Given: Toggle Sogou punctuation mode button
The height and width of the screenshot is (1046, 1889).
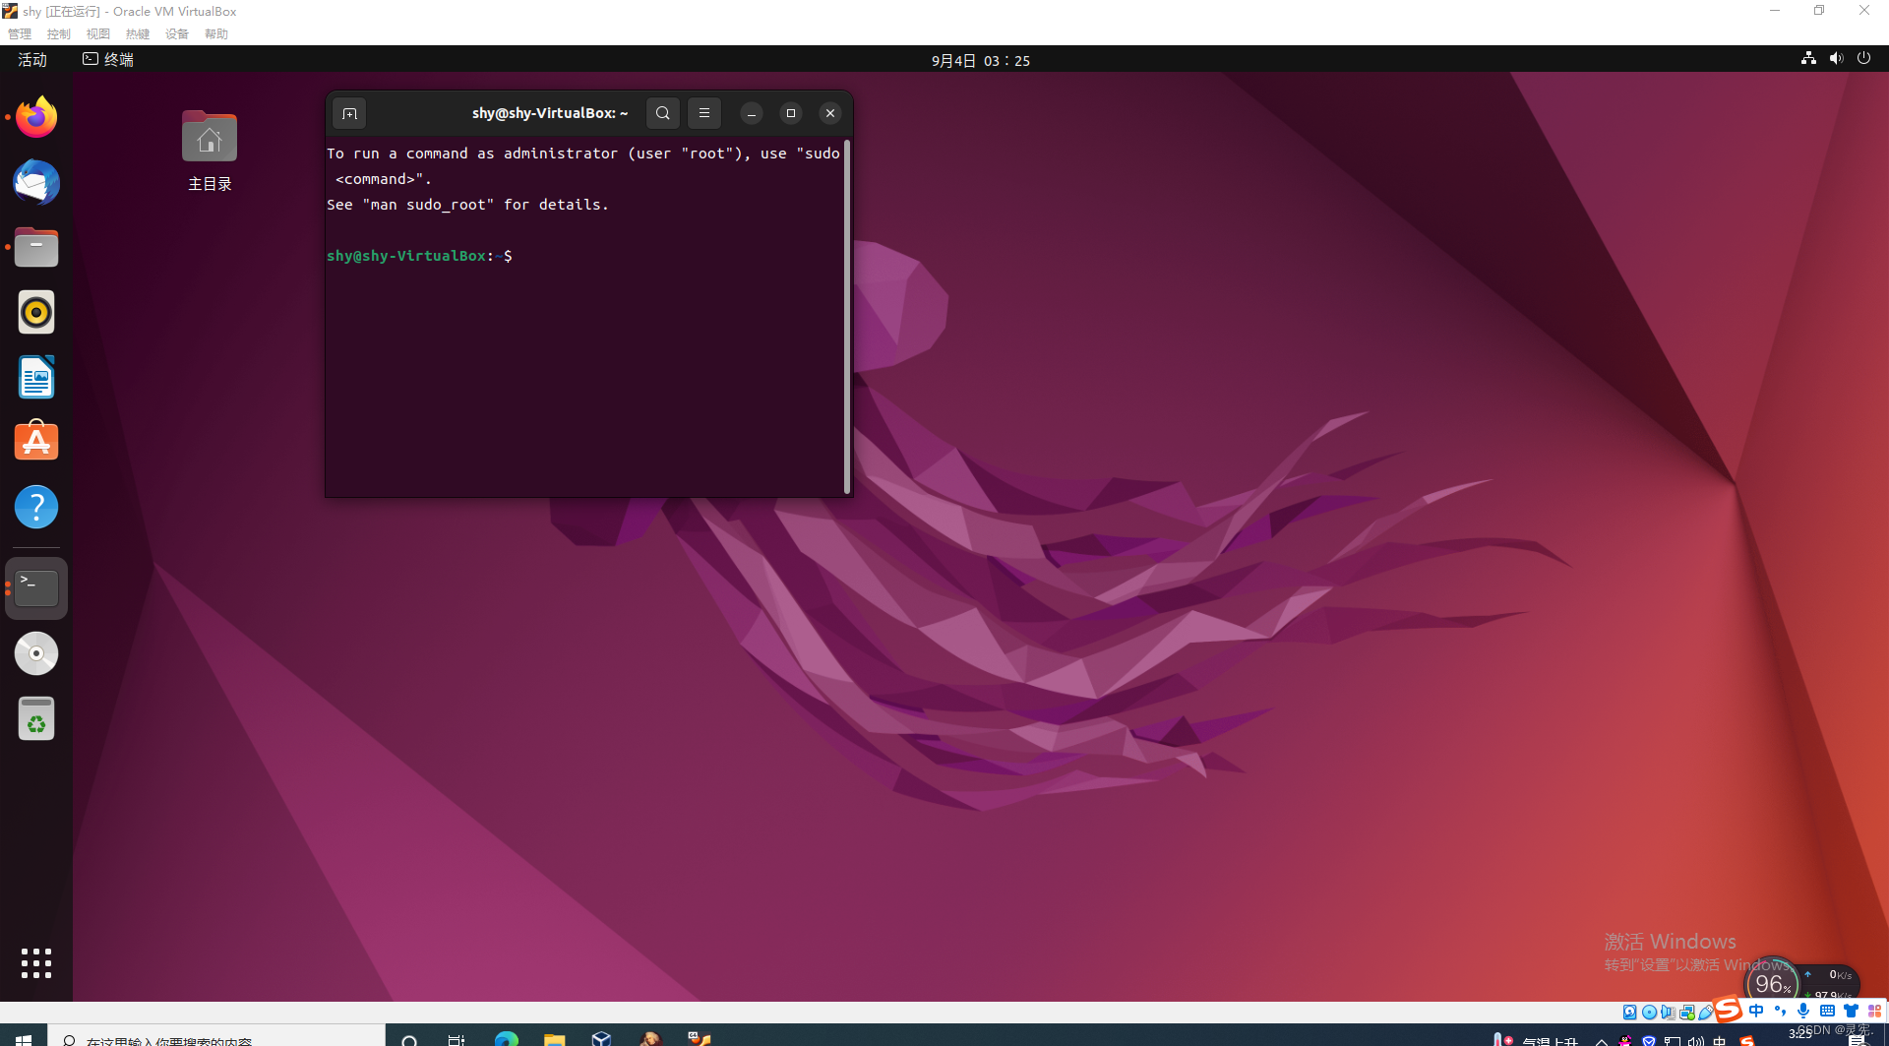Looking at the screenshot, I should point(1780,1011).
